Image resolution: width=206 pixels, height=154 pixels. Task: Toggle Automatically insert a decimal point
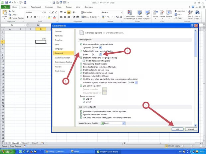[x=81, y=51]
